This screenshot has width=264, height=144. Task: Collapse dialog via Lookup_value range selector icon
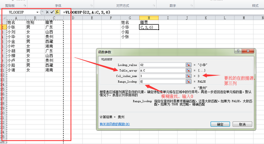pos(189,65)
